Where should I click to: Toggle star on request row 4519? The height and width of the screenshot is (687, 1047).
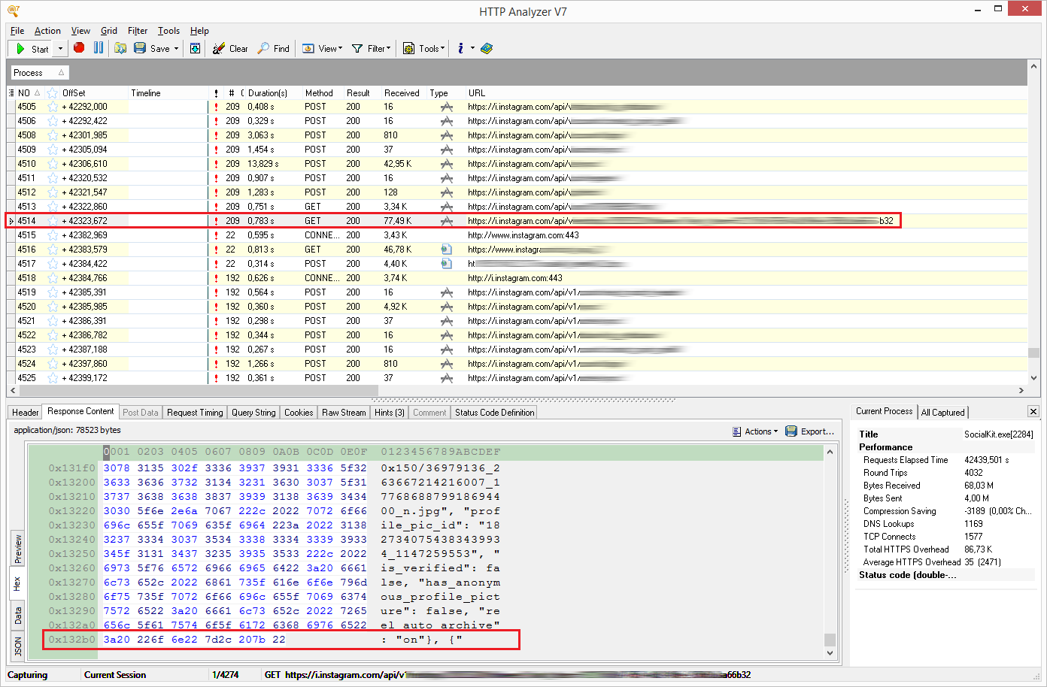[53, 292]
